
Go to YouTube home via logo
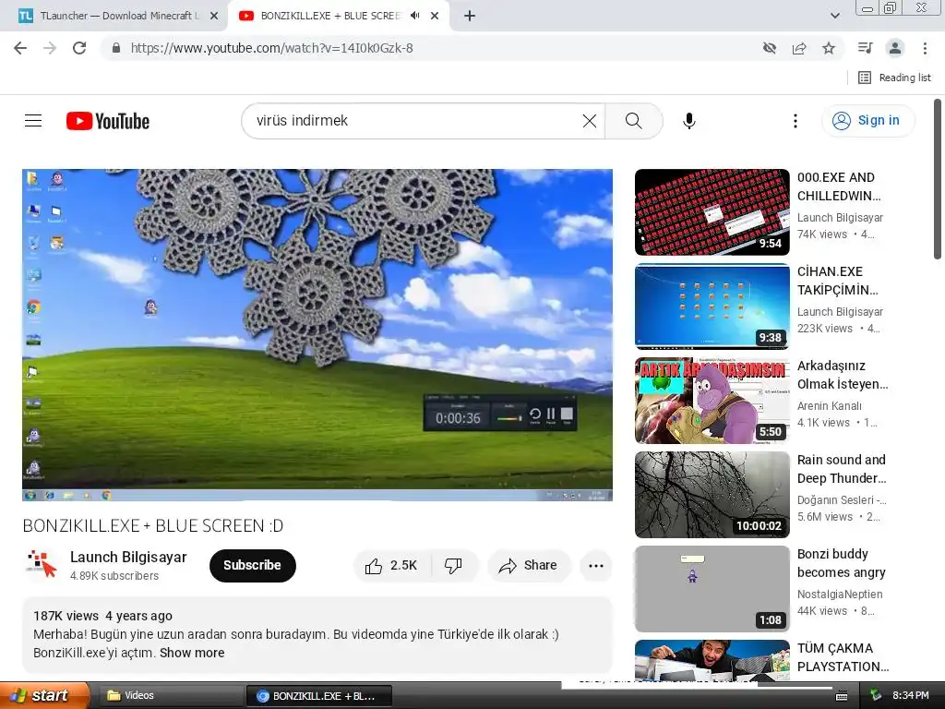click(108, 121)
